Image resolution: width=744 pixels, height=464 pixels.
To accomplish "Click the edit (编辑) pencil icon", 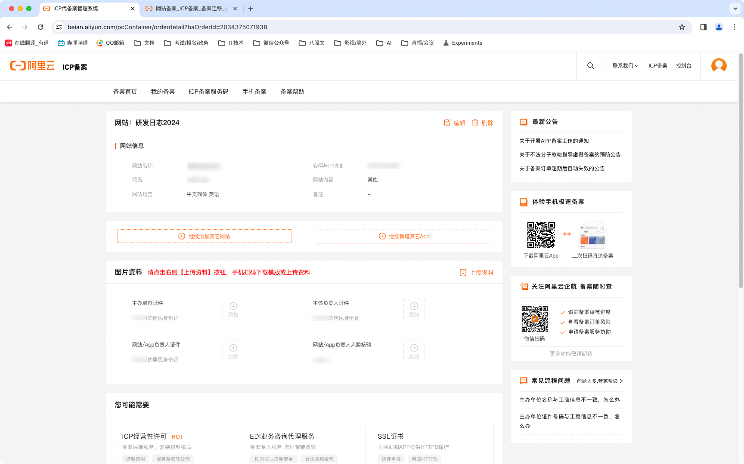I will coord(447,123).
